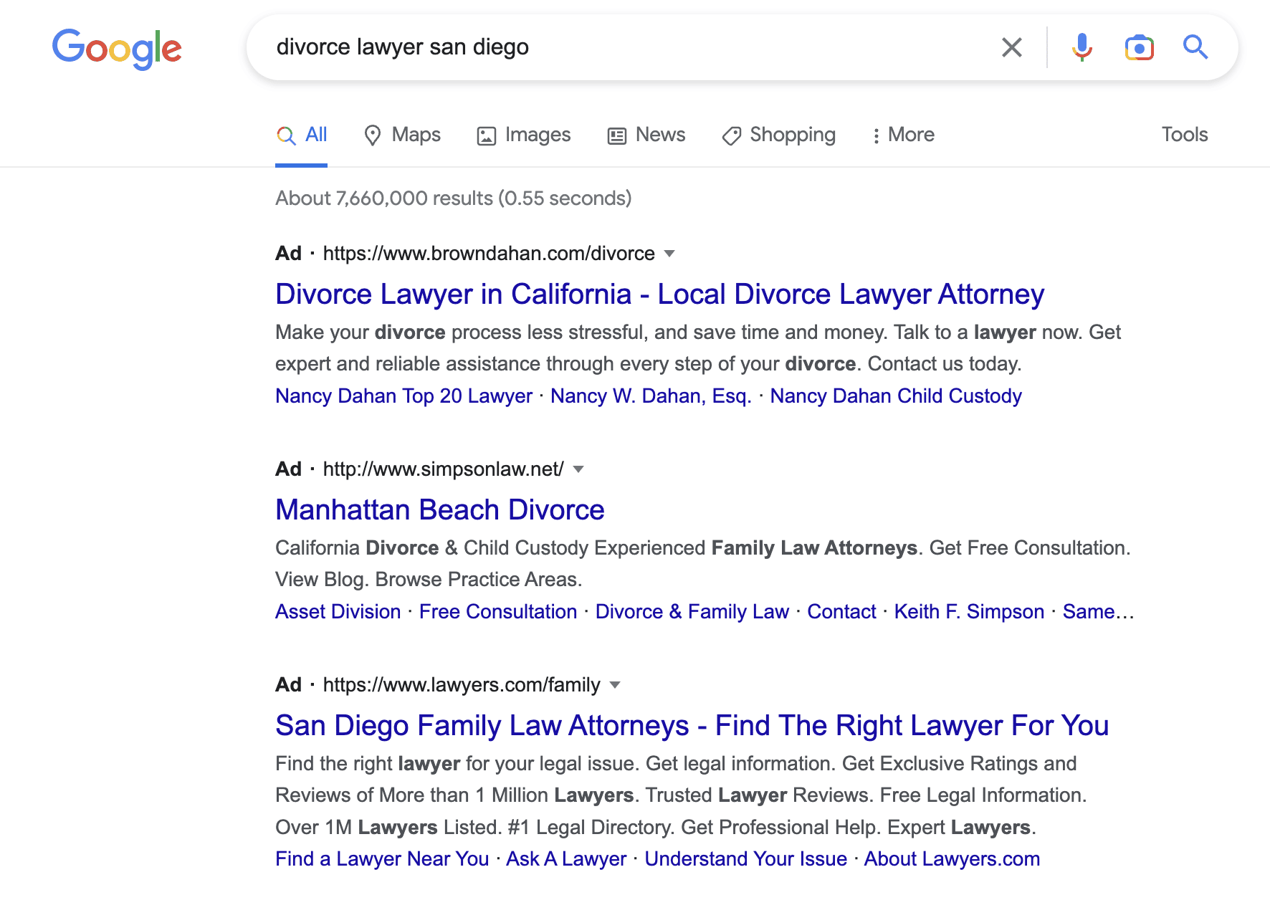This screenshot has width=1270, height=900.
Task: Open search Tools
Action: point(1185,135)
